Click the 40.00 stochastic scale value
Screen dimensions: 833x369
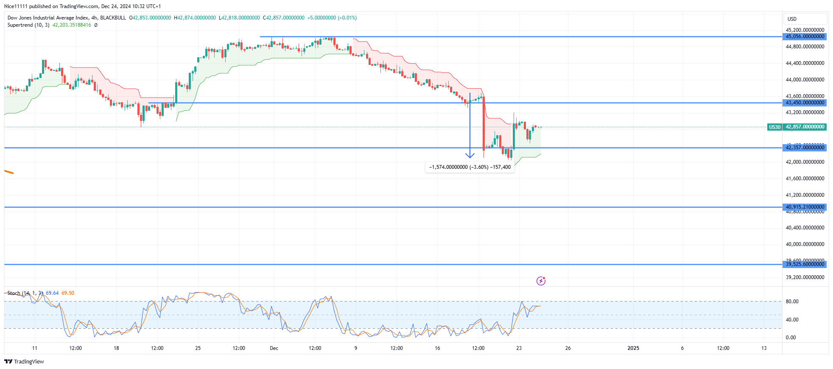pyautogui.click(x=792, y=320)
